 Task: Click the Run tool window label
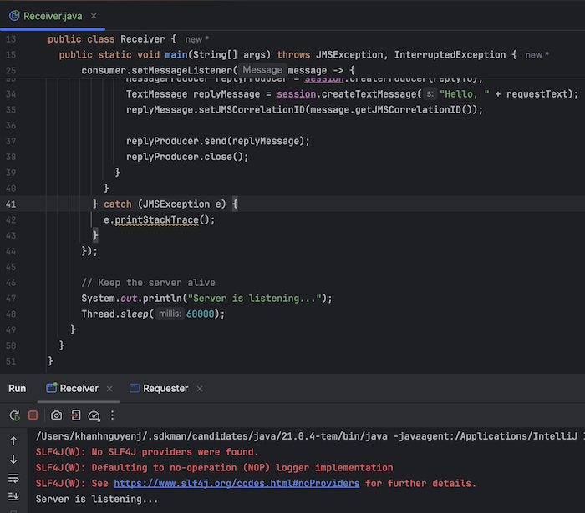[x=18, y=388]
